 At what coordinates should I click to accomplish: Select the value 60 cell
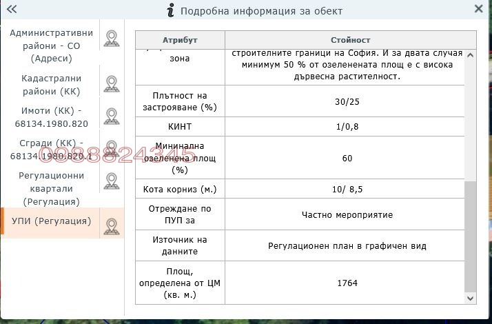click(x=345, y=158)
